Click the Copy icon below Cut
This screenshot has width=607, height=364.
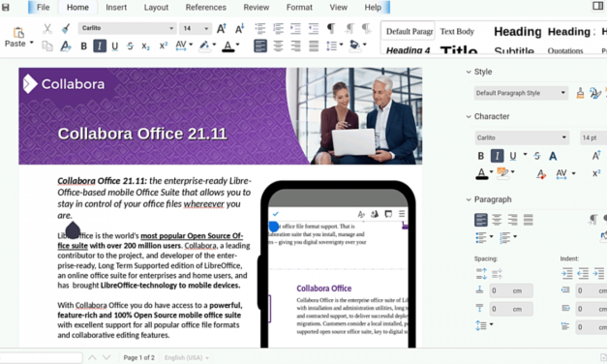pyautogui.click(x=47, y=46)
